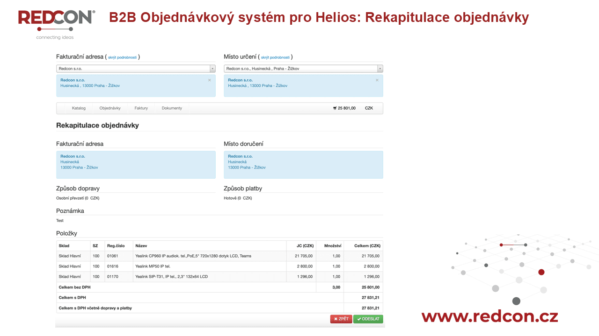
Task: Click the Způsob dopravy heading
Action: [x=78, y=189]
